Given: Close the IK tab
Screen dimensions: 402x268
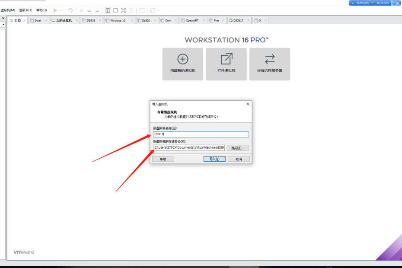Looking at the screenshot, I should 265,20.
